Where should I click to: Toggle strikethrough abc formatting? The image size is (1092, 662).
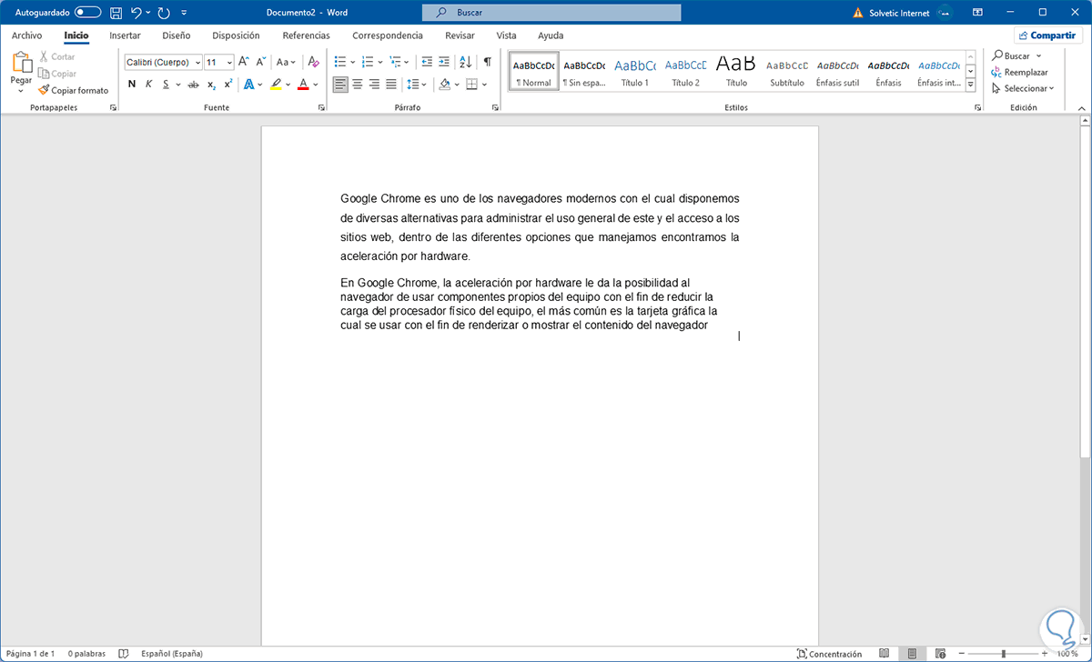coord(192,84)
